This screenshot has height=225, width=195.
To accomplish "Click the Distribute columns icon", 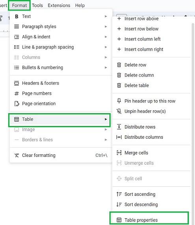I will pos(119,137).
